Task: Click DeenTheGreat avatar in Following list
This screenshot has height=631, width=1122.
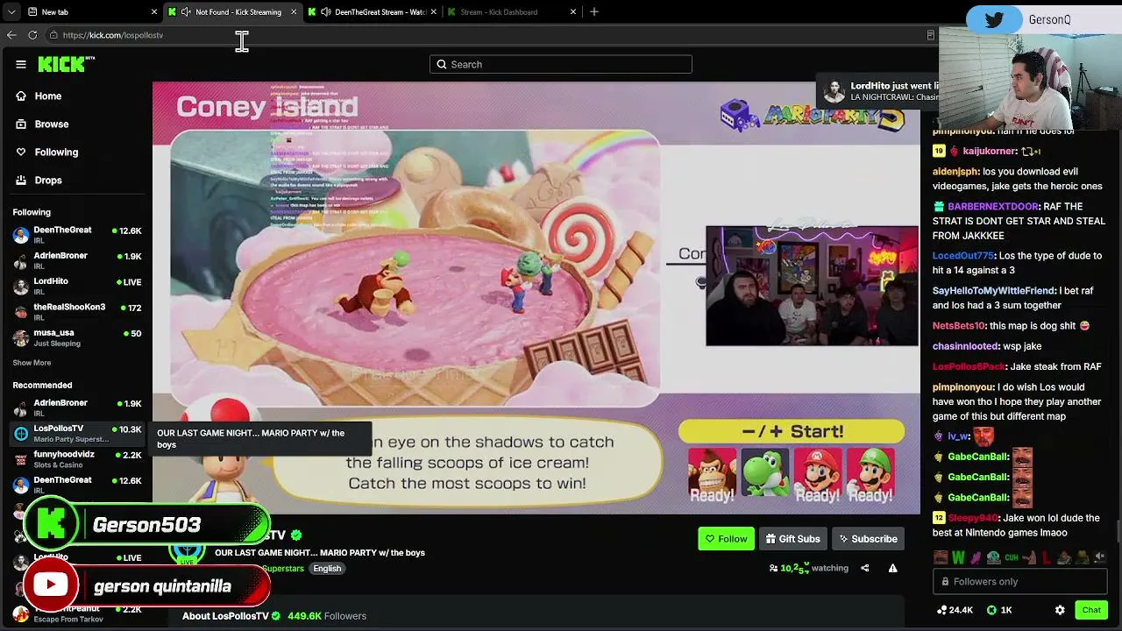Action: pyautogui.click(x=21, y=235)
